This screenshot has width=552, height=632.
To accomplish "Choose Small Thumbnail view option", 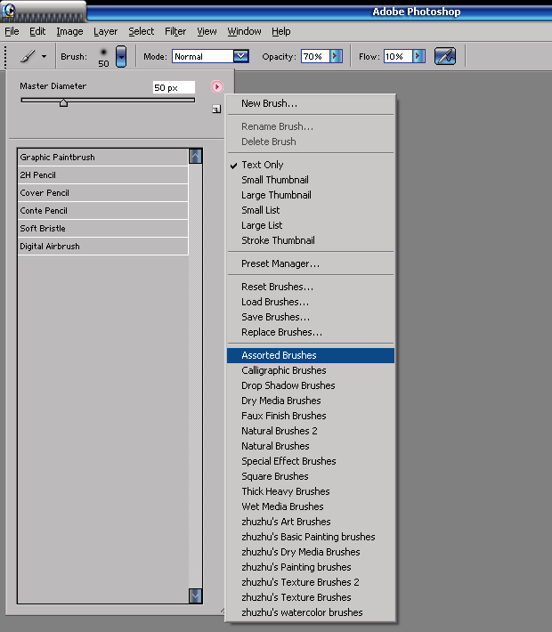I will (x=311, y=180).
